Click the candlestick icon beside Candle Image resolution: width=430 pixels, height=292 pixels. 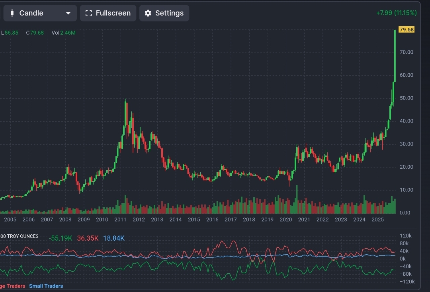point(12,13)
